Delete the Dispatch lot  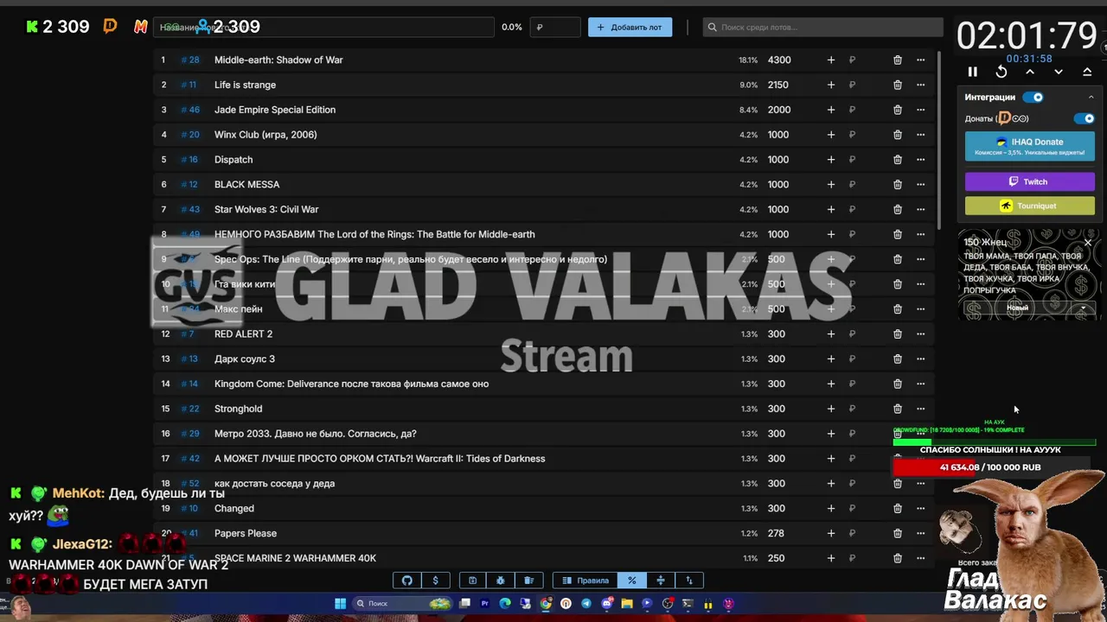(898, 160)
